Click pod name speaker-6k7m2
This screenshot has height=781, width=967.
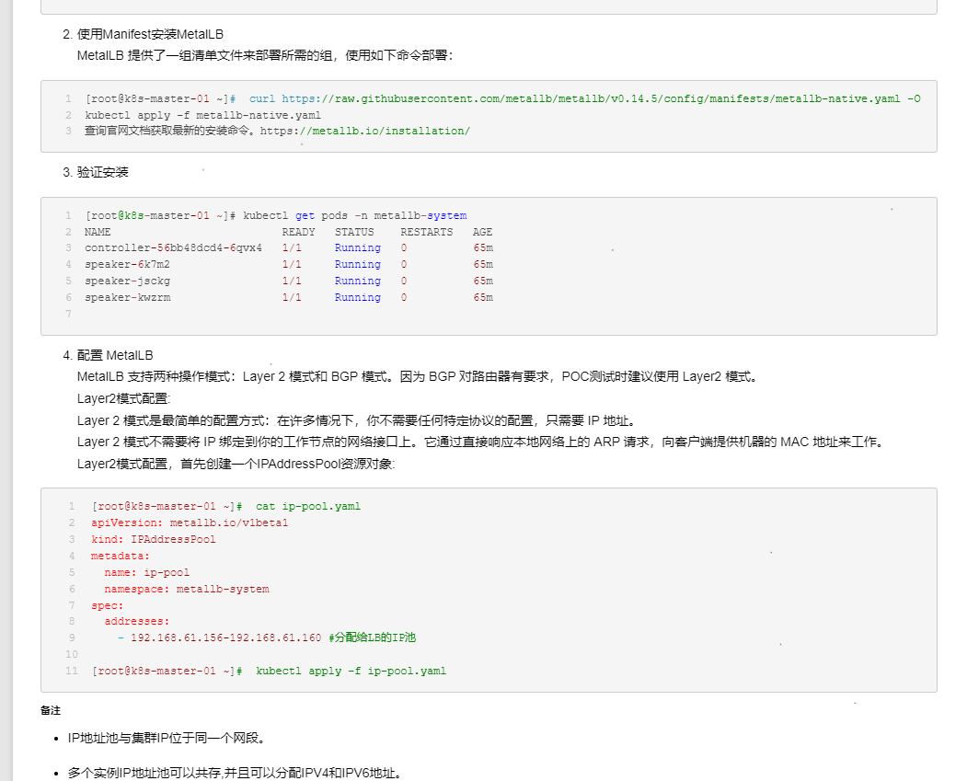pos(128,264)
